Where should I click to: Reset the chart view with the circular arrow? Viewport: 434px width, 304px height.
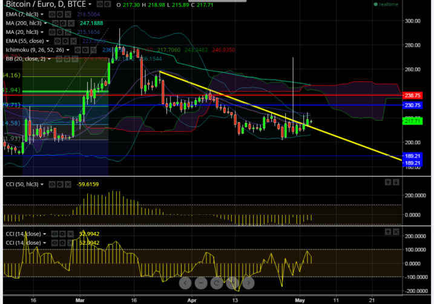point(217,283)
